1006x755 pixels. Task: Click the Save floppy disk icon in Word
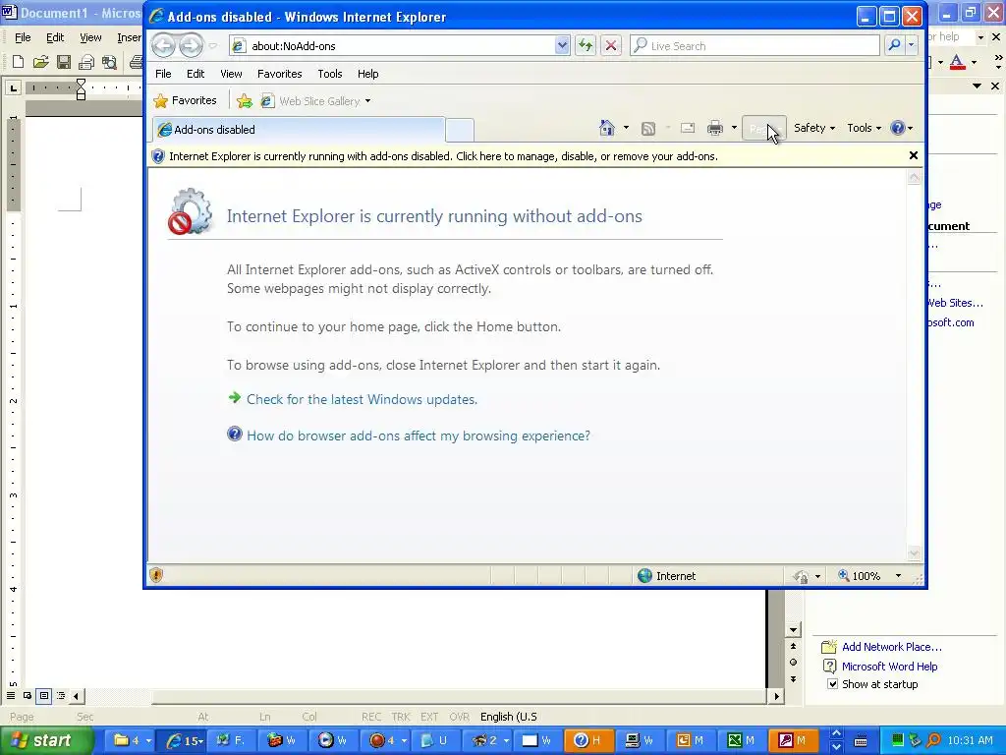(64, 62)
